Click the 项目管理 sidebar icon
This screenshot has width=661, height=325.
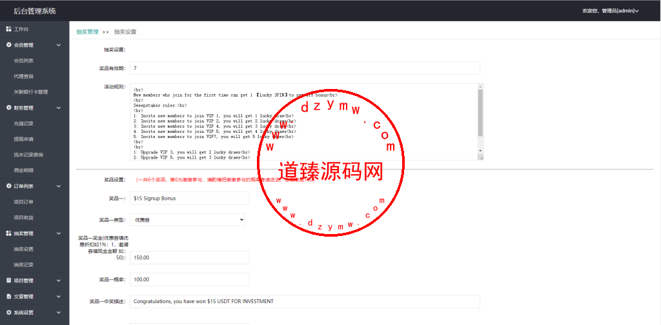click(x=8, y=281)
